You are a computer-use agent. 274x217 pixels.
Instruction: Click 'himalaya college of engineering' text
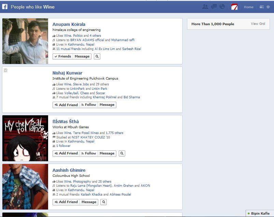click(x=76, y=30)
